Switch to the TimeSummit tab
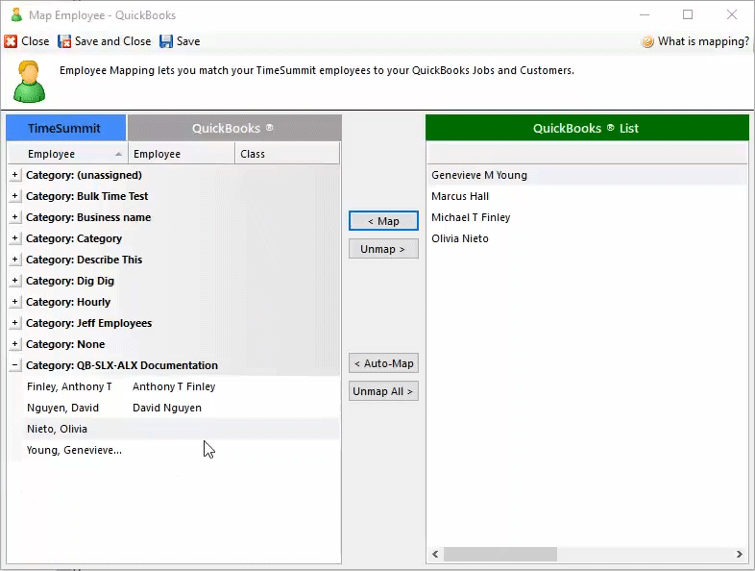755x571 pixels. (65, 128)
